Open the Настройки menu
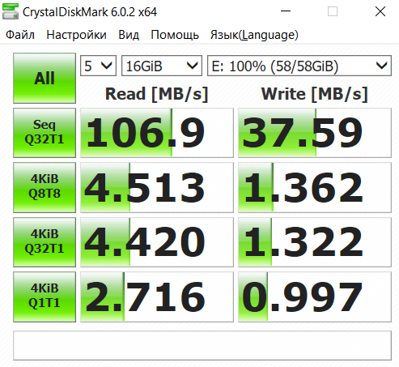 [x=76, y=35]
